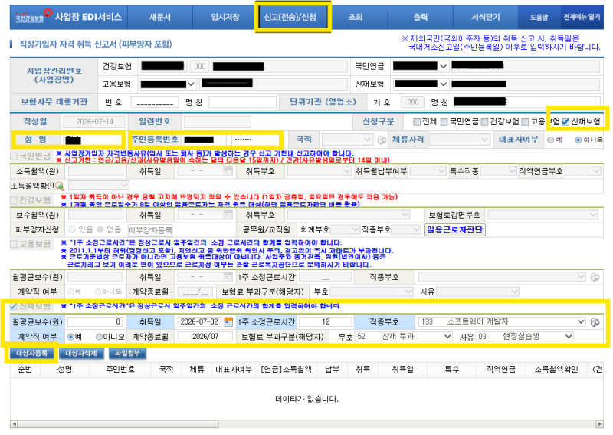Click the 서식닫기 menu item
This screenshot has height=435, width=613.
tap(486, 17)
